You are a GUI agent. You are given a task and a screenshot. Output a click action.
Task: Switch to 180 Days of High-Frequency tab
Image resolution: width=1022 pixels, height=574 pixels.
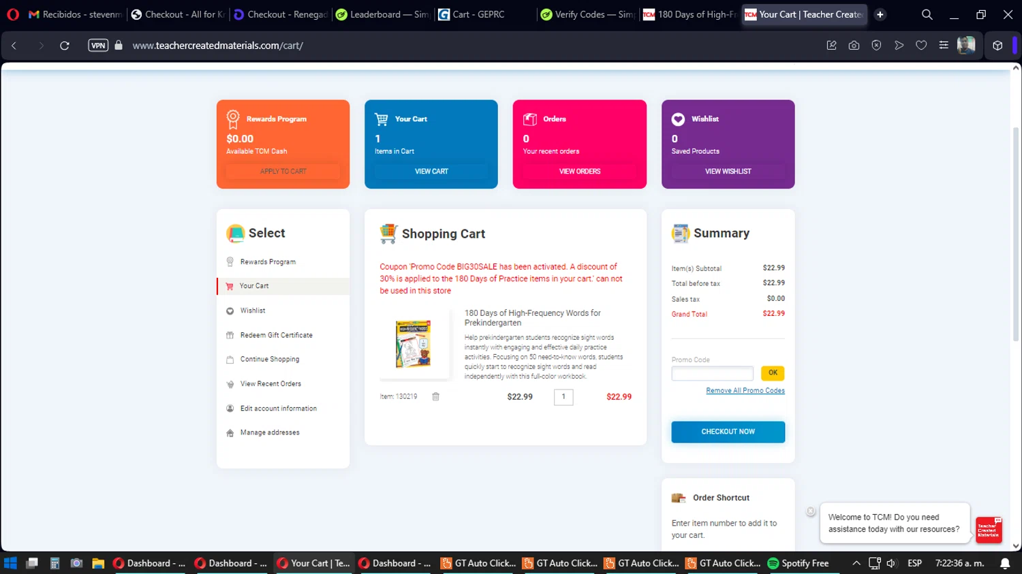click(690, 14)
